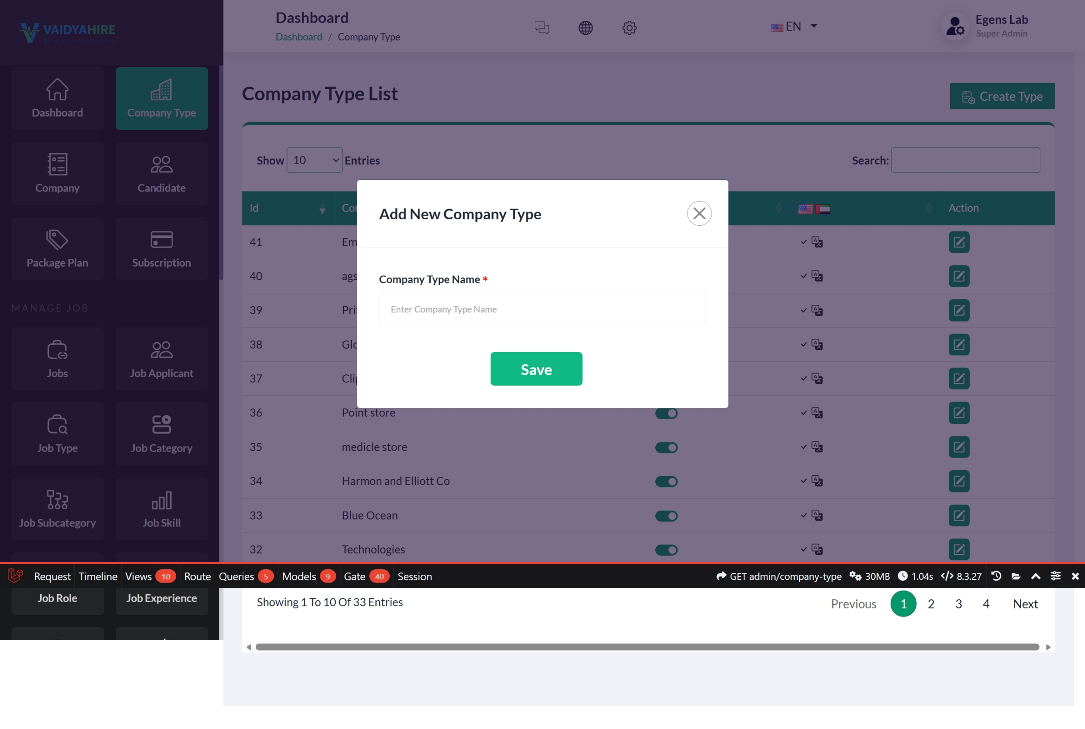Switch to the Timeline debugbar tab
1085x729 pixels.
click(x=98, y=577)
